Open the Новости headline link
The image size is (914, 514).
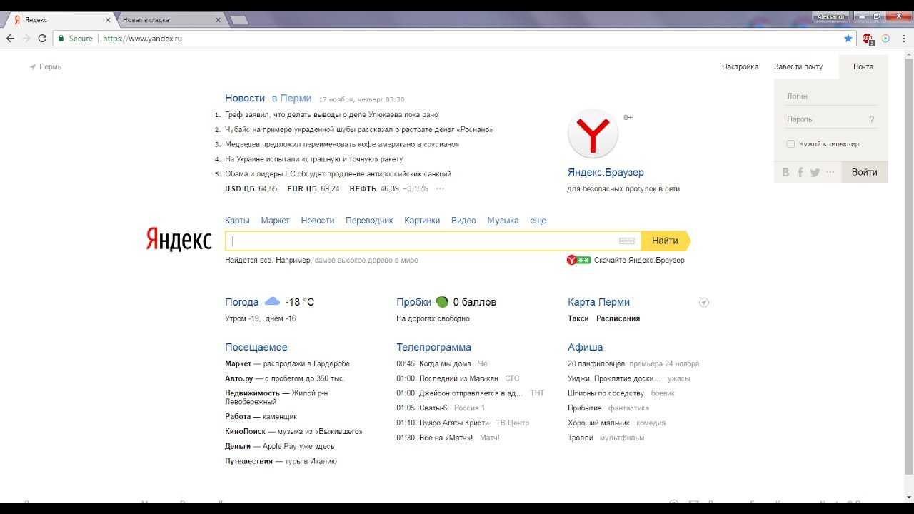(245, 99)
